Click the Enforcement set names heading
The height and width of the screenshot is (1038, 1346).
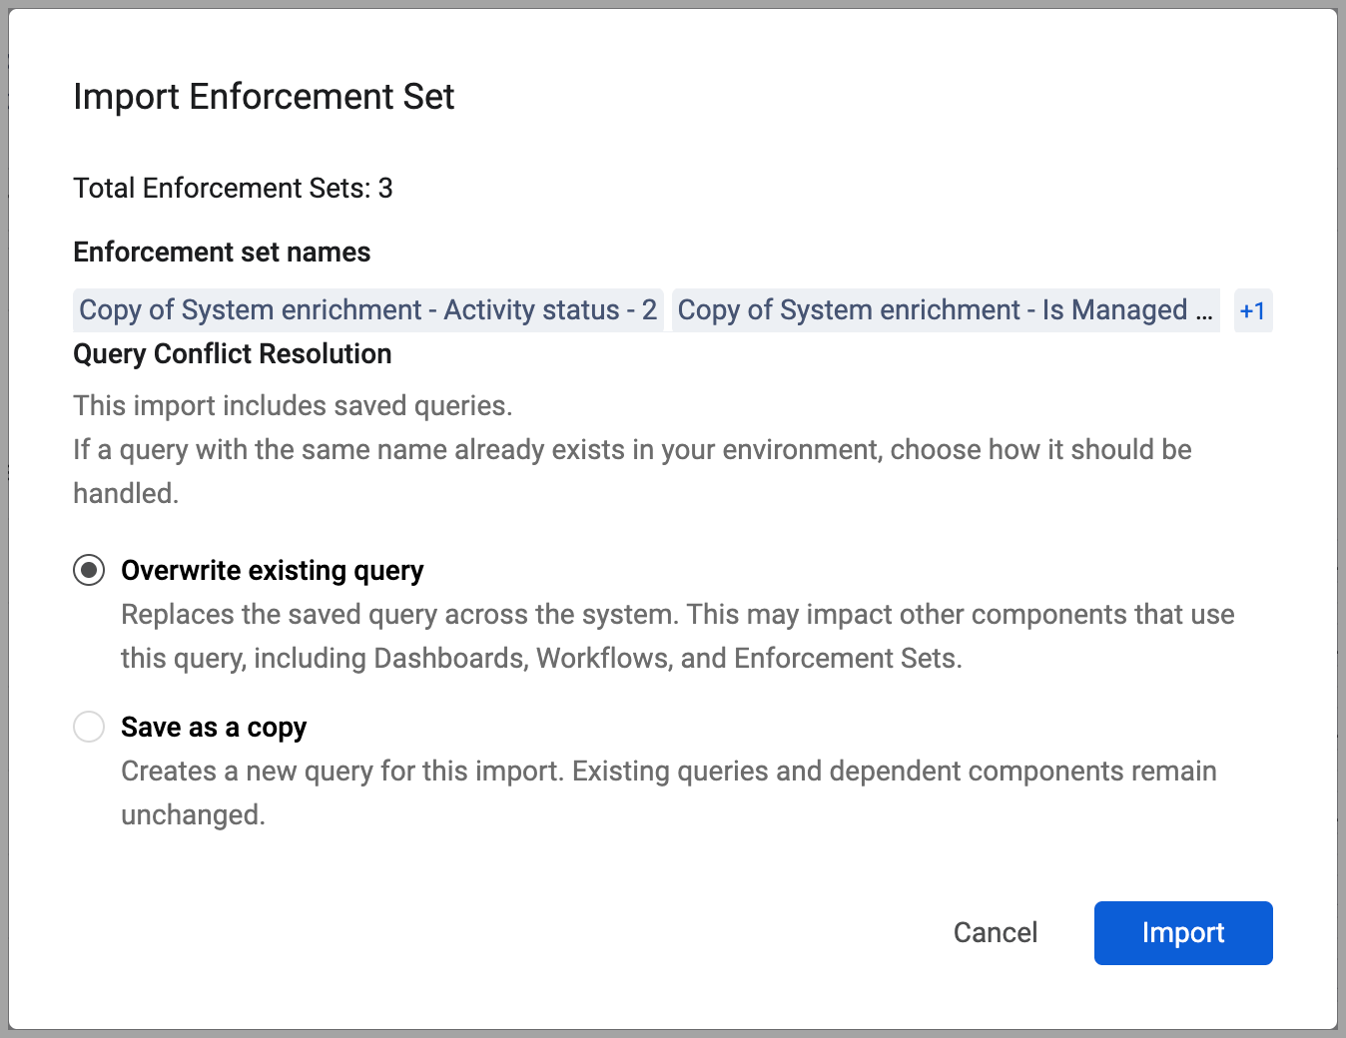222,253
